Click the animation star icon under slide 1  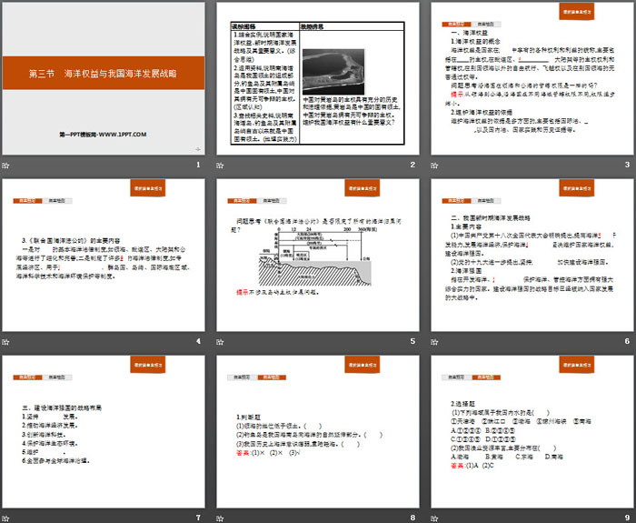tap(5, 166)
